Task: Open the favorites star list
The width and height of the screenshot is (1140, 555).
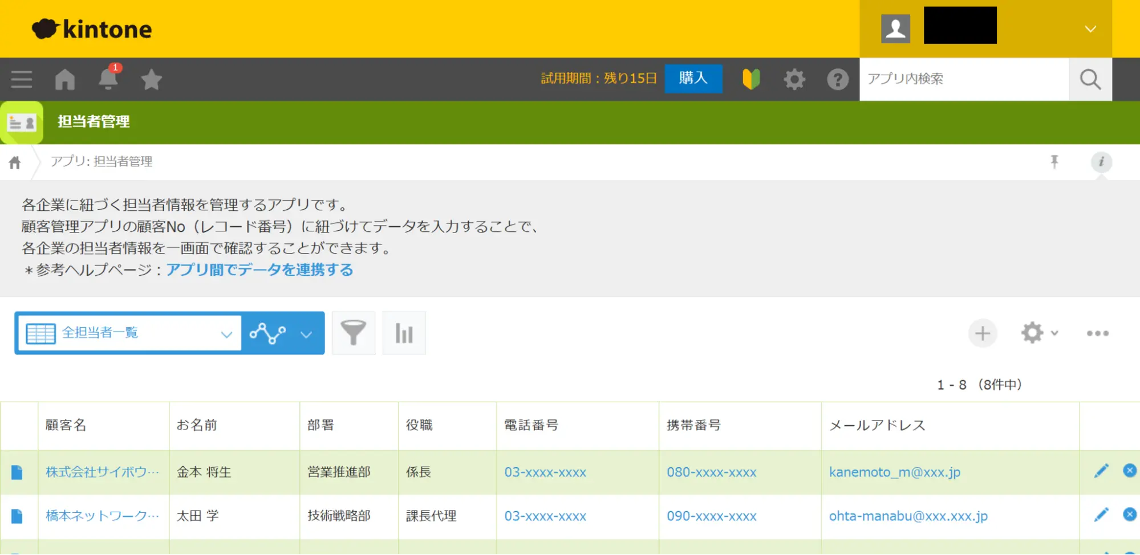Action: tap(151, 79)
